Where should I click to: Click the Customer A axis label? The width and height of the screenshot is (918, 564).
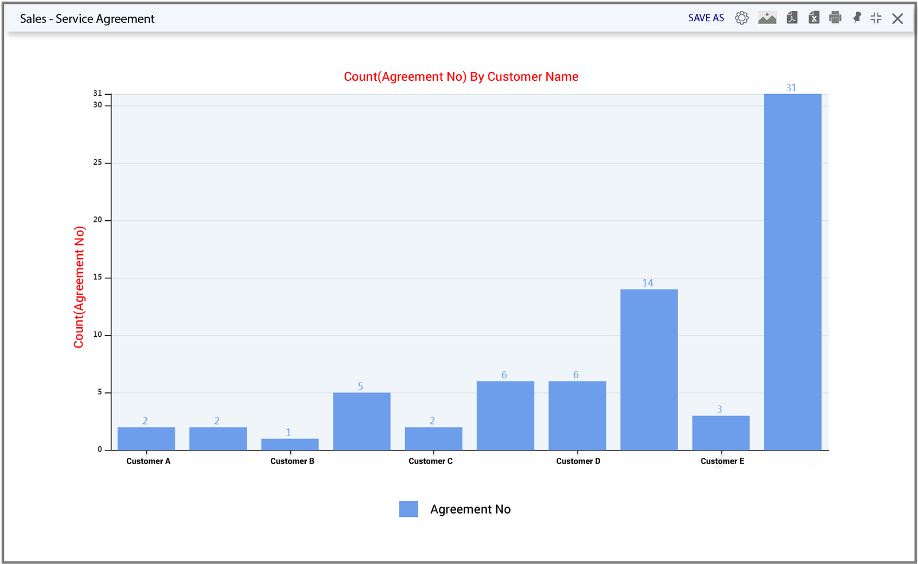point(148,461)
